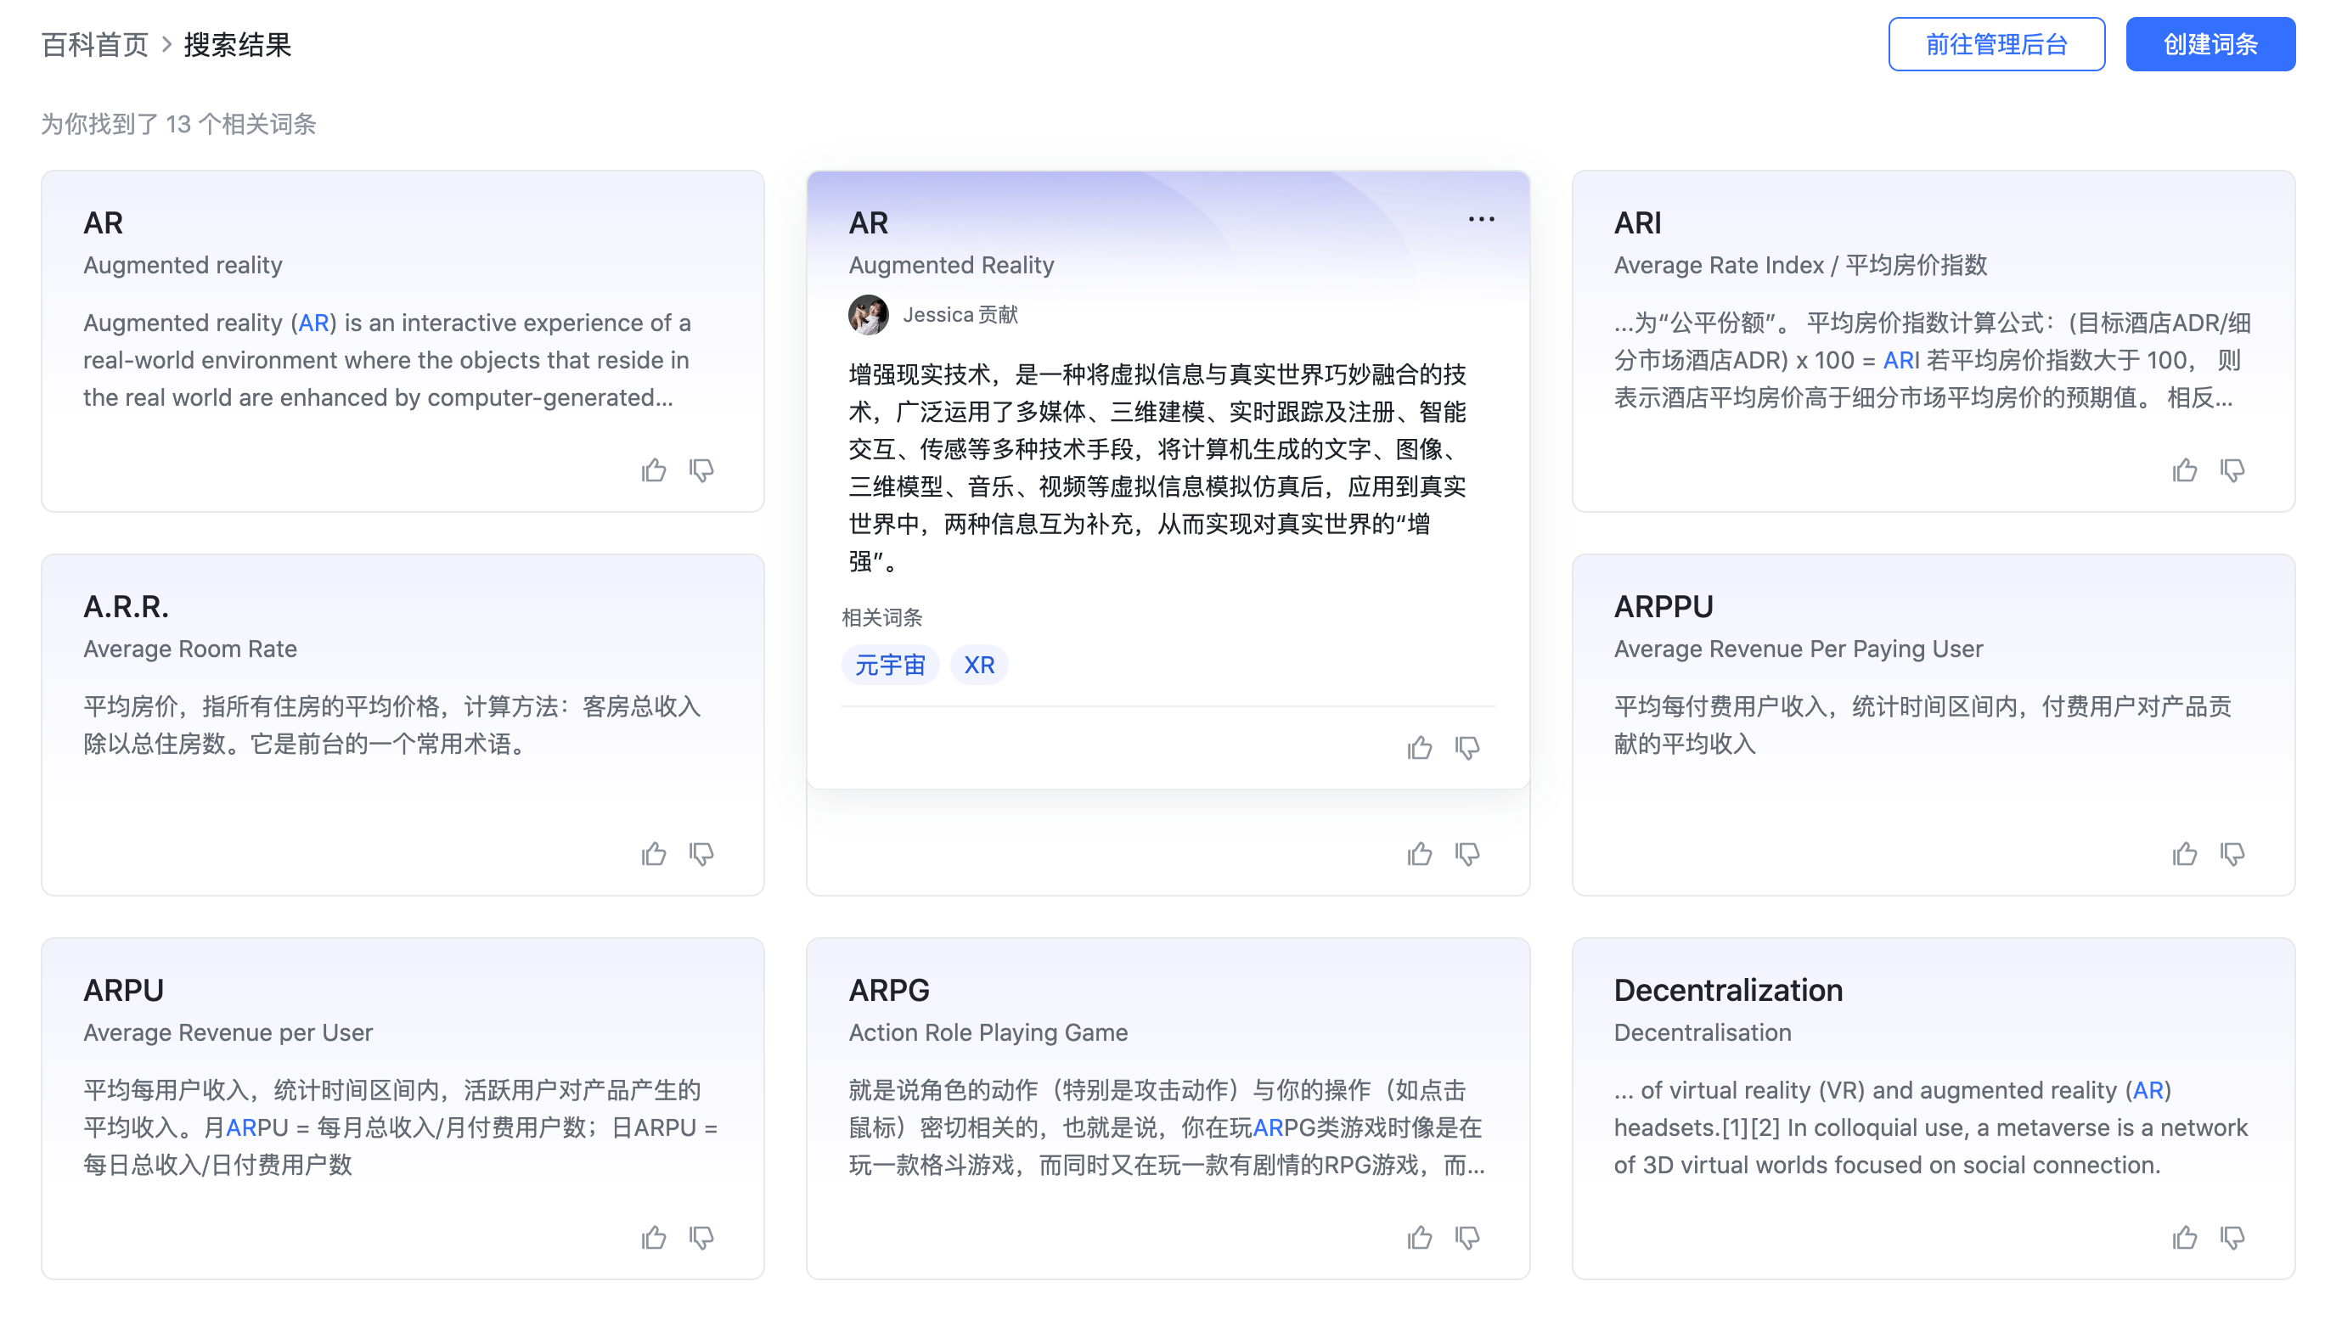Dislike the A.R.R. Average Room Rate card
The height and width of the screenshot is (1321, 2325).
click(x=701, y=854)
